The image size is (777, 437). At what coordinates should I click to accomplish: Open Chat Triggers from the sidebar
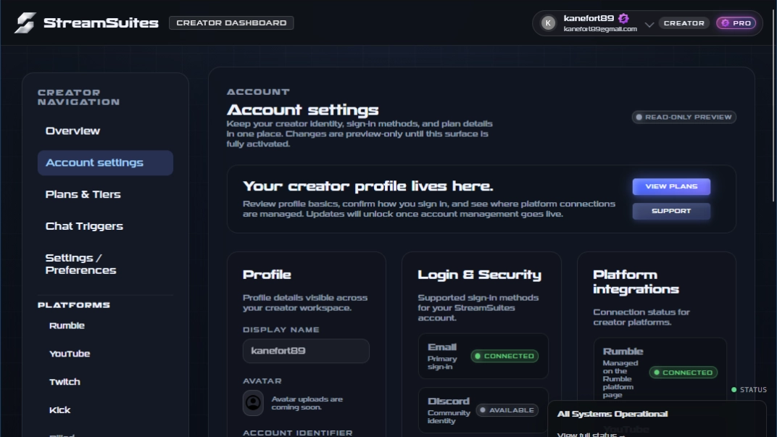point(84,226)
